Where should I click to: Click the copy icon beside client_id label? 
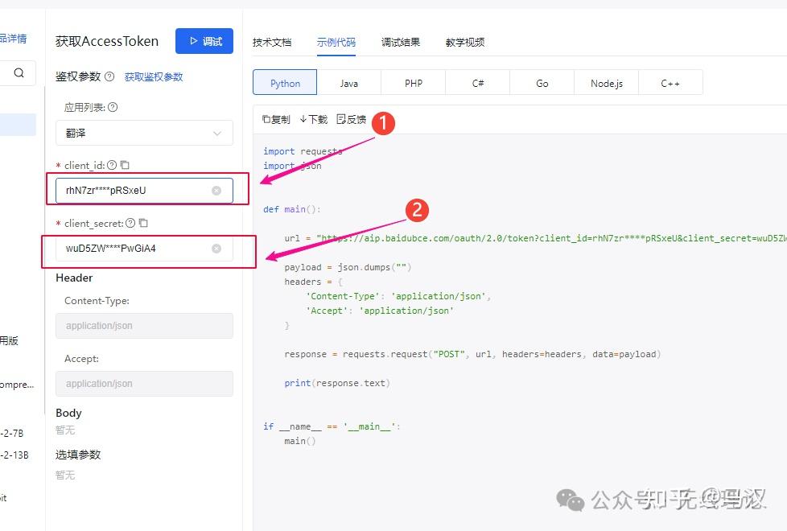125,166
